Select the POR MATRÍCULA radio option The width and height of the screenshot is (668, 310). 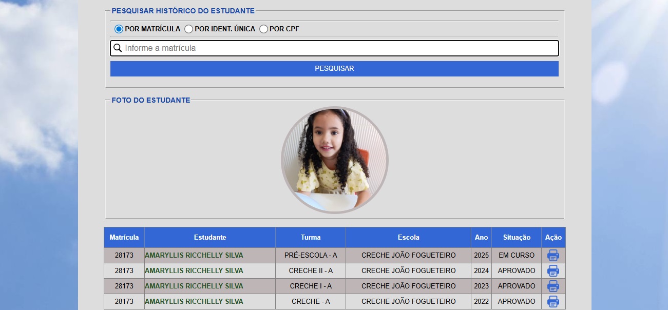119,29
